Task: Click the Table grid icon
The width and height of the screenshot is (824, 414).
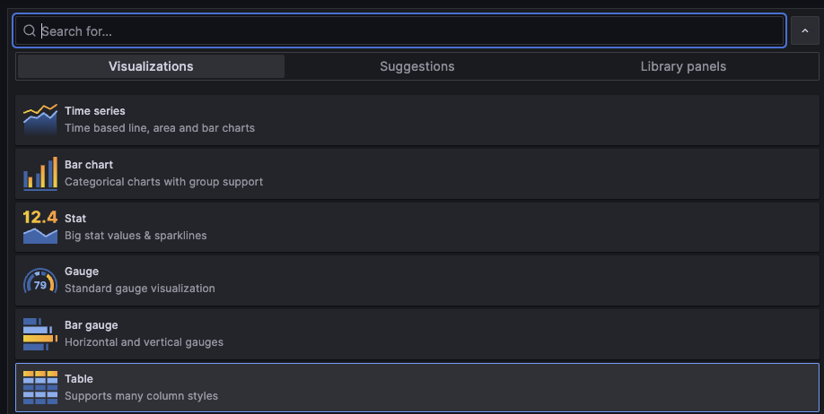Action: [39, 387]
